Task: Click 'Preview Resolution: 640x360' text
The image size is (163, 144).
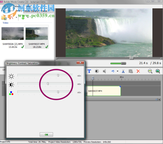Action: pos(97,142)
